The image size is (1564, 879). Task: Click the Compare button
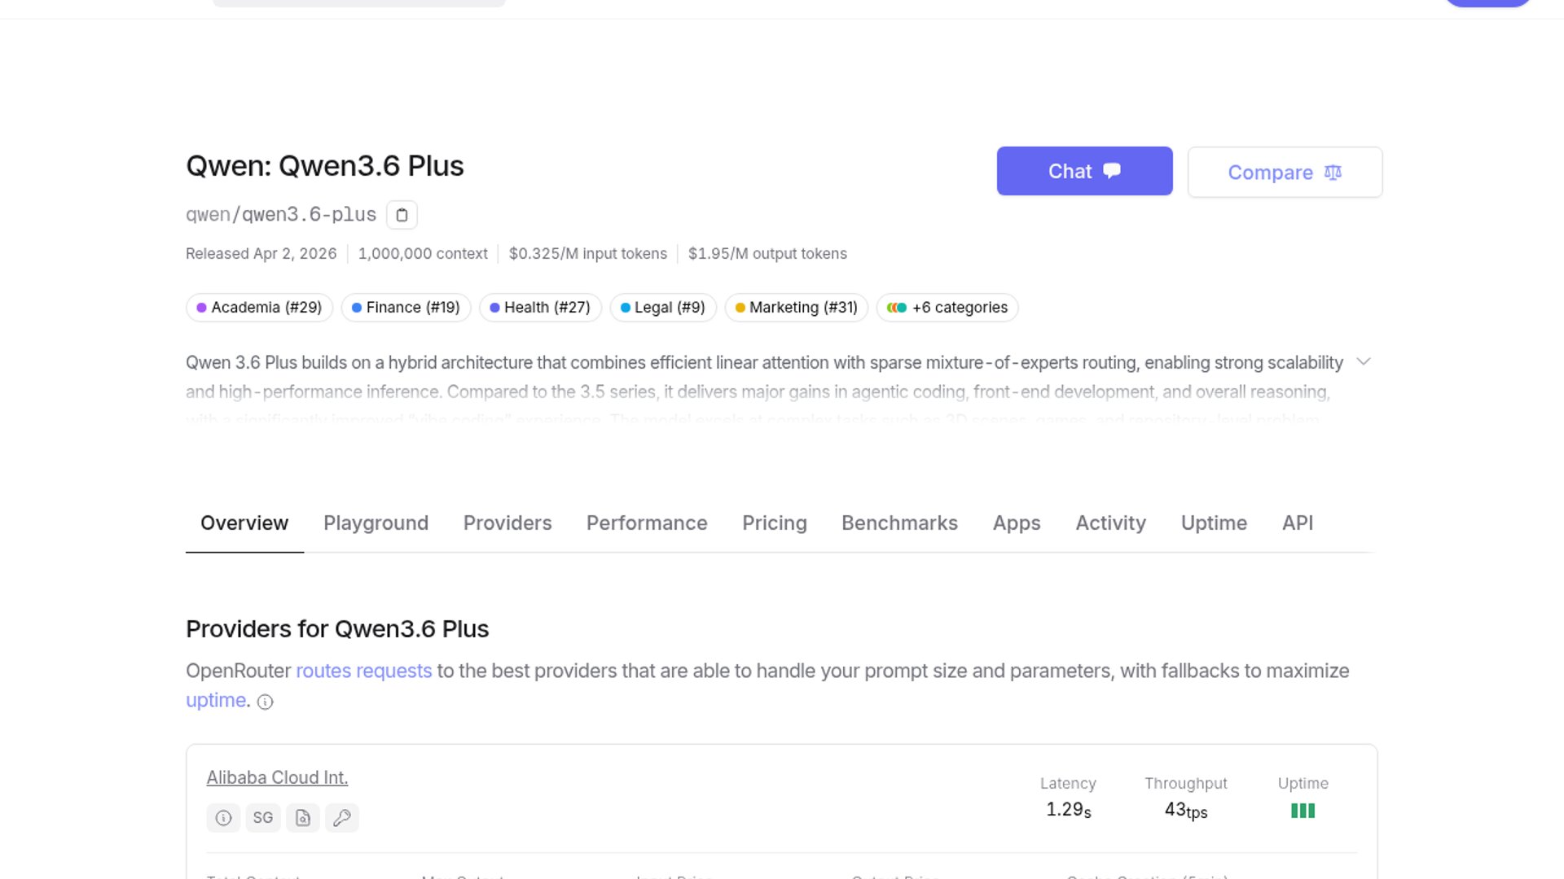(1285, 173)
